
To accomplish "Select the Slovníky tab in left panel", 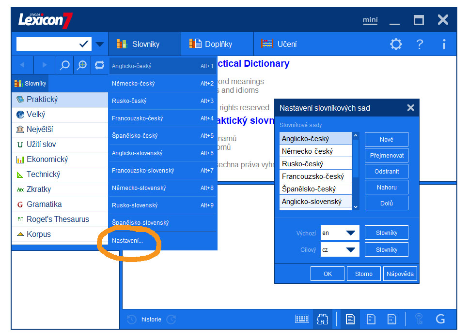I will point(31,84).
